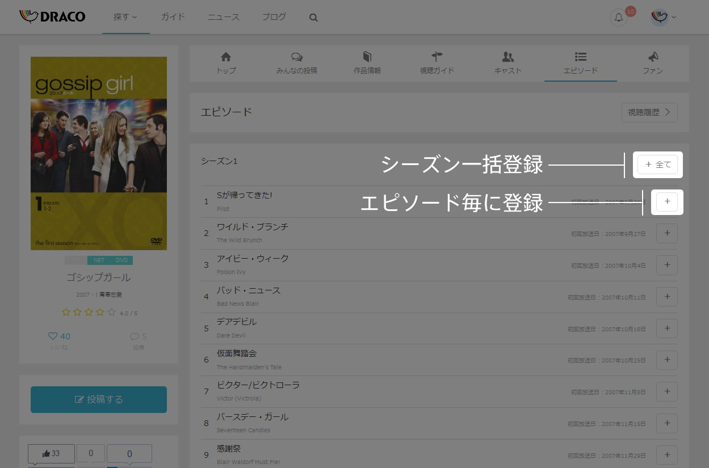Add episode 7 ビクター/ビクトローラ with plus
The width and height of the screenshot is (709, 468).
tap(667, 391)
